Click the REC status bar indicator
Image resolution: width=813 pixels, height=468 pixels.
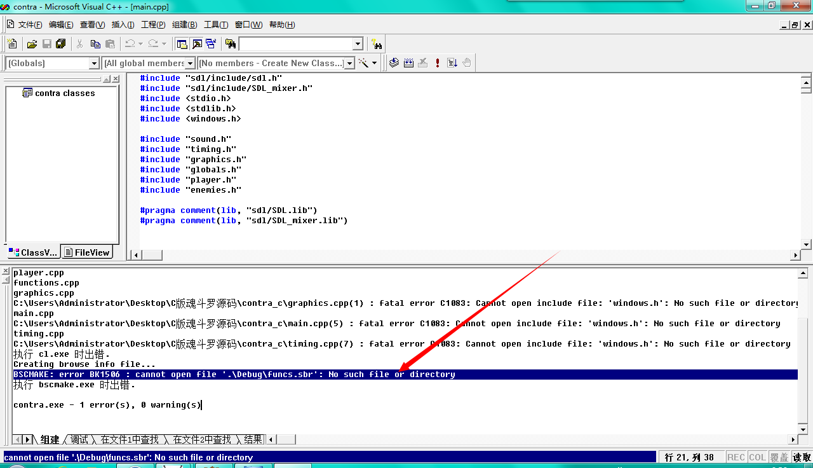(736, 457)
